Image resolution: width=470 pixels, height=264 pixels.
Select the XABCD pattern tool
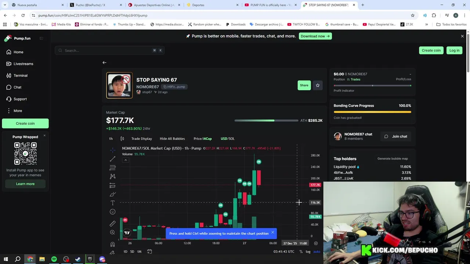coord(112,176)
